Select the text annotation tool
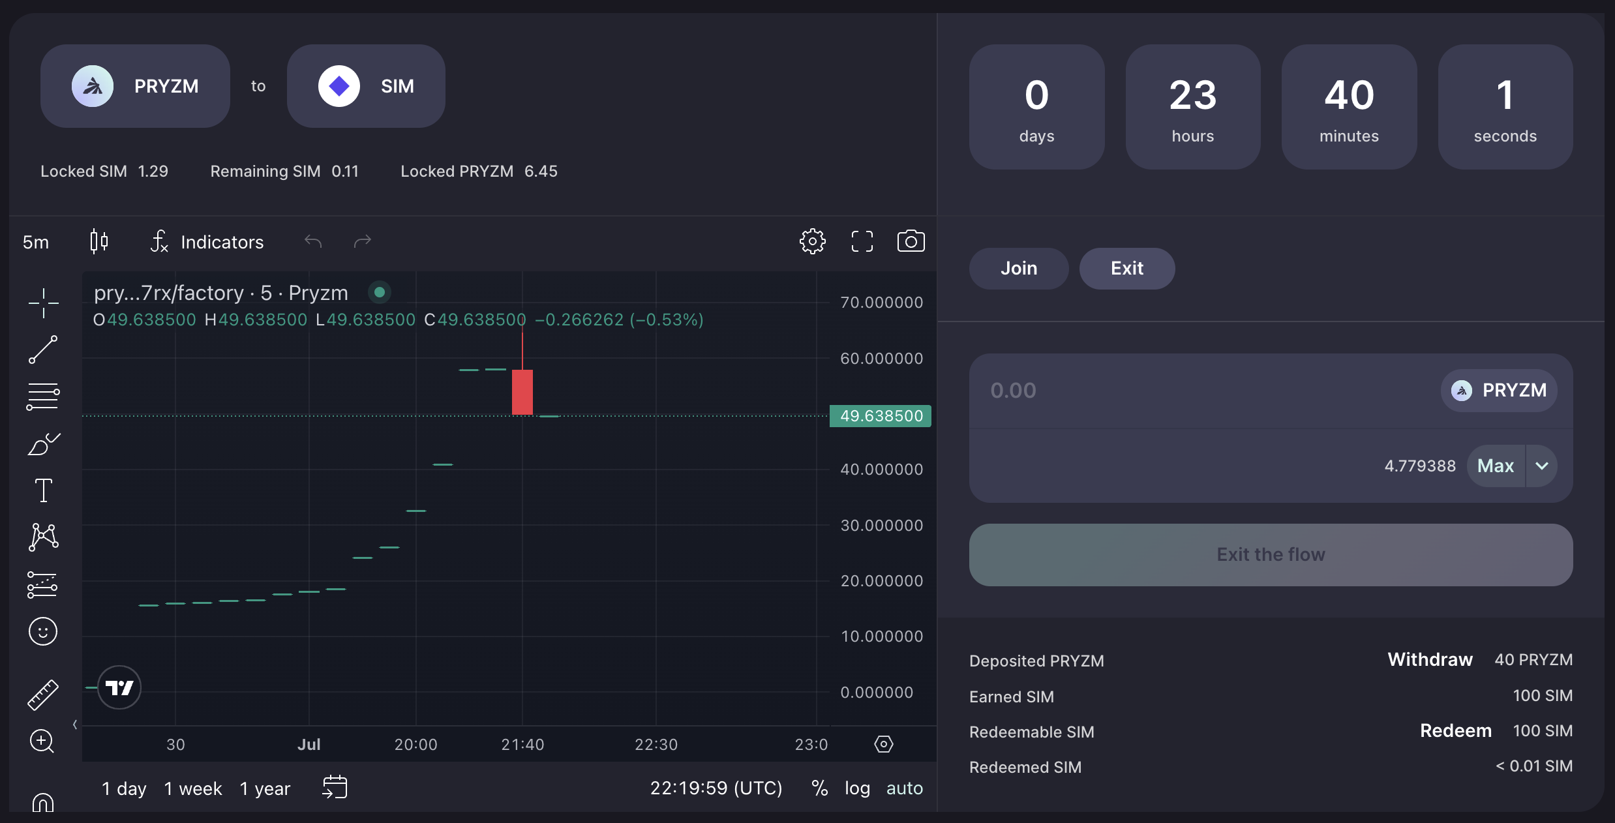Image resolution: width=1615 pixels, height=823 pixels. pyautogui.click(x=43, y=490)
